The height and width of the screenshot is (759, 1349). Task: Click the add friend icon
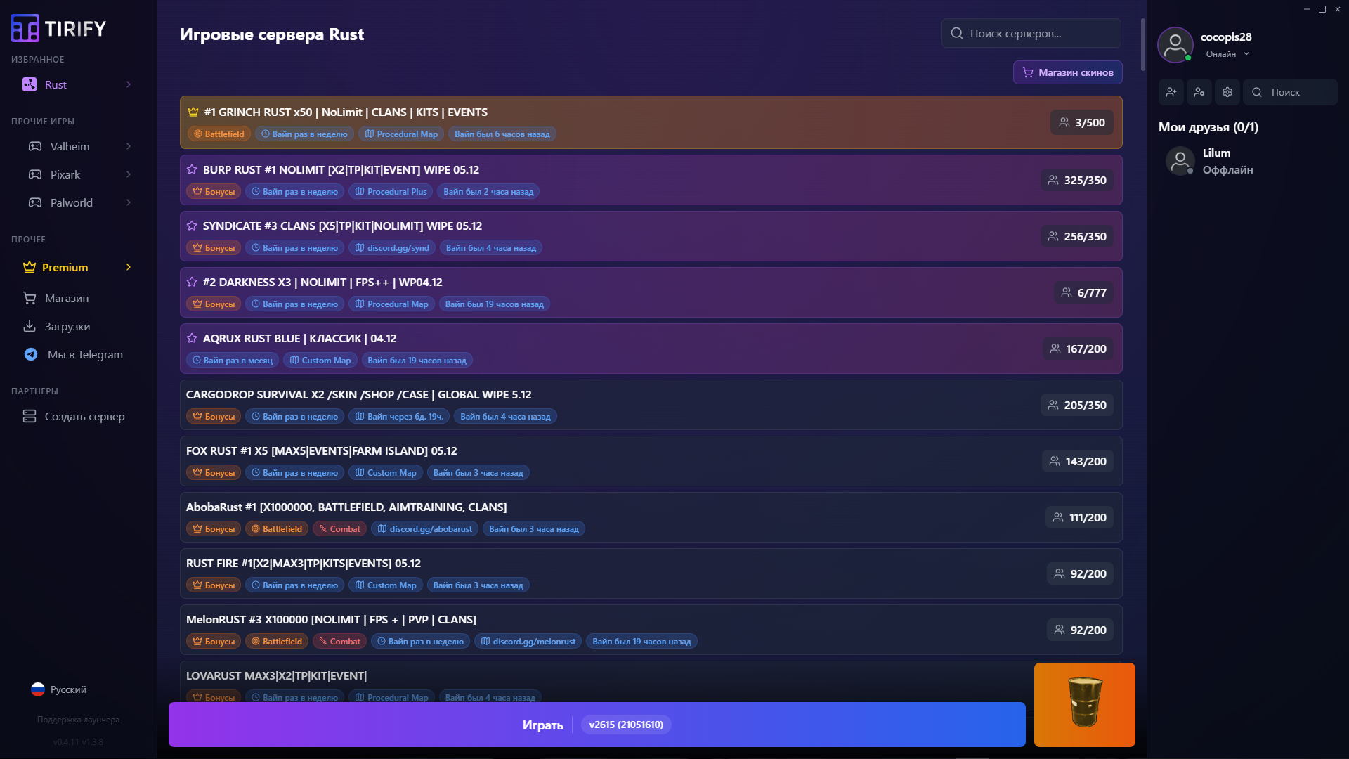[1171, 92]
